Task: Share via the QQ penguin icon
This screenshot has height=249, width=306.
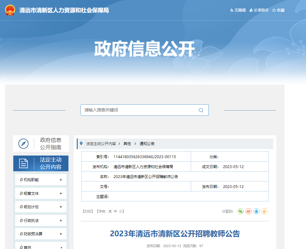Action: 256,211
